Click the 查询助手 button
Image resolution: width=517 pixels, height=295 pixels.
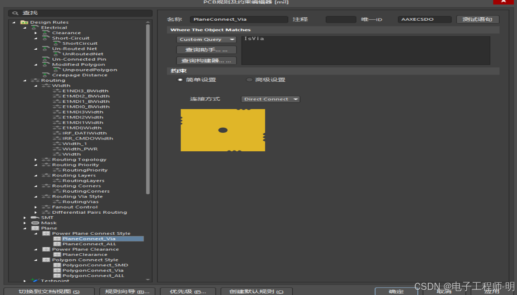click(207, 50)
